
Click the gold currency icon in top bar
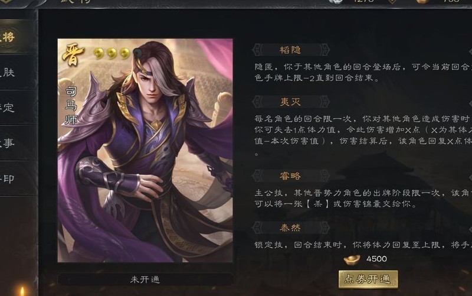click(x=422, y=2)
